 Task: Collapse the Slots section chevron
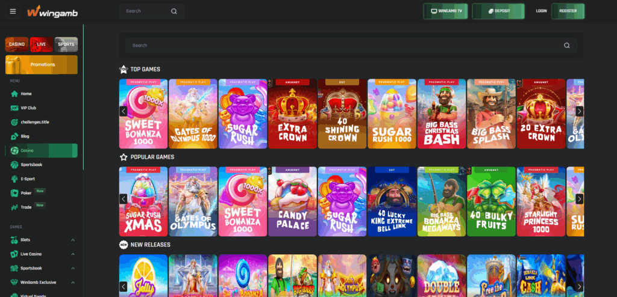pos(73,240)
